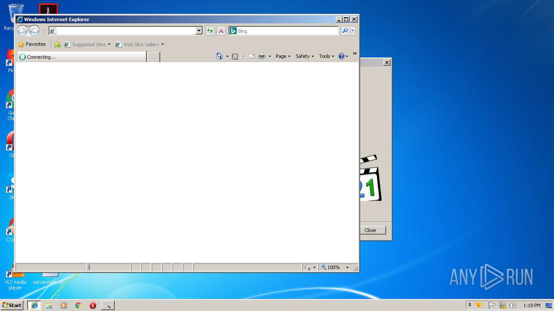Open the Start menu
554x311 pixels.
coord(12,305)
